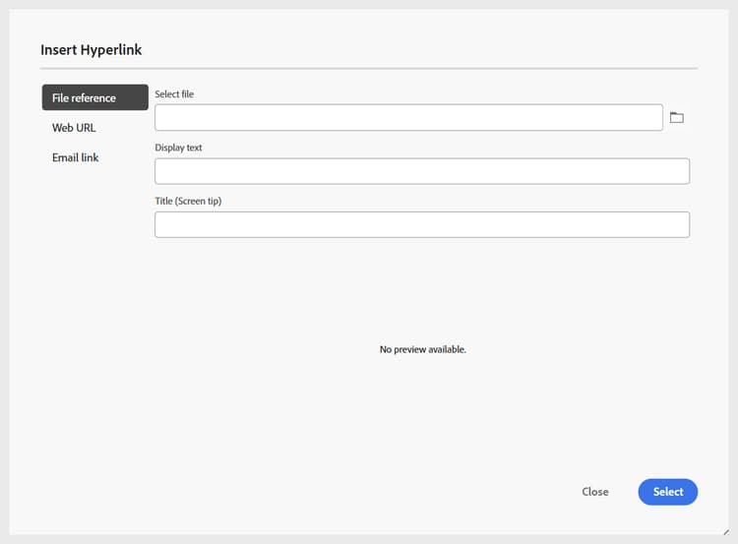Click into the Display text field

coord(421,171)
